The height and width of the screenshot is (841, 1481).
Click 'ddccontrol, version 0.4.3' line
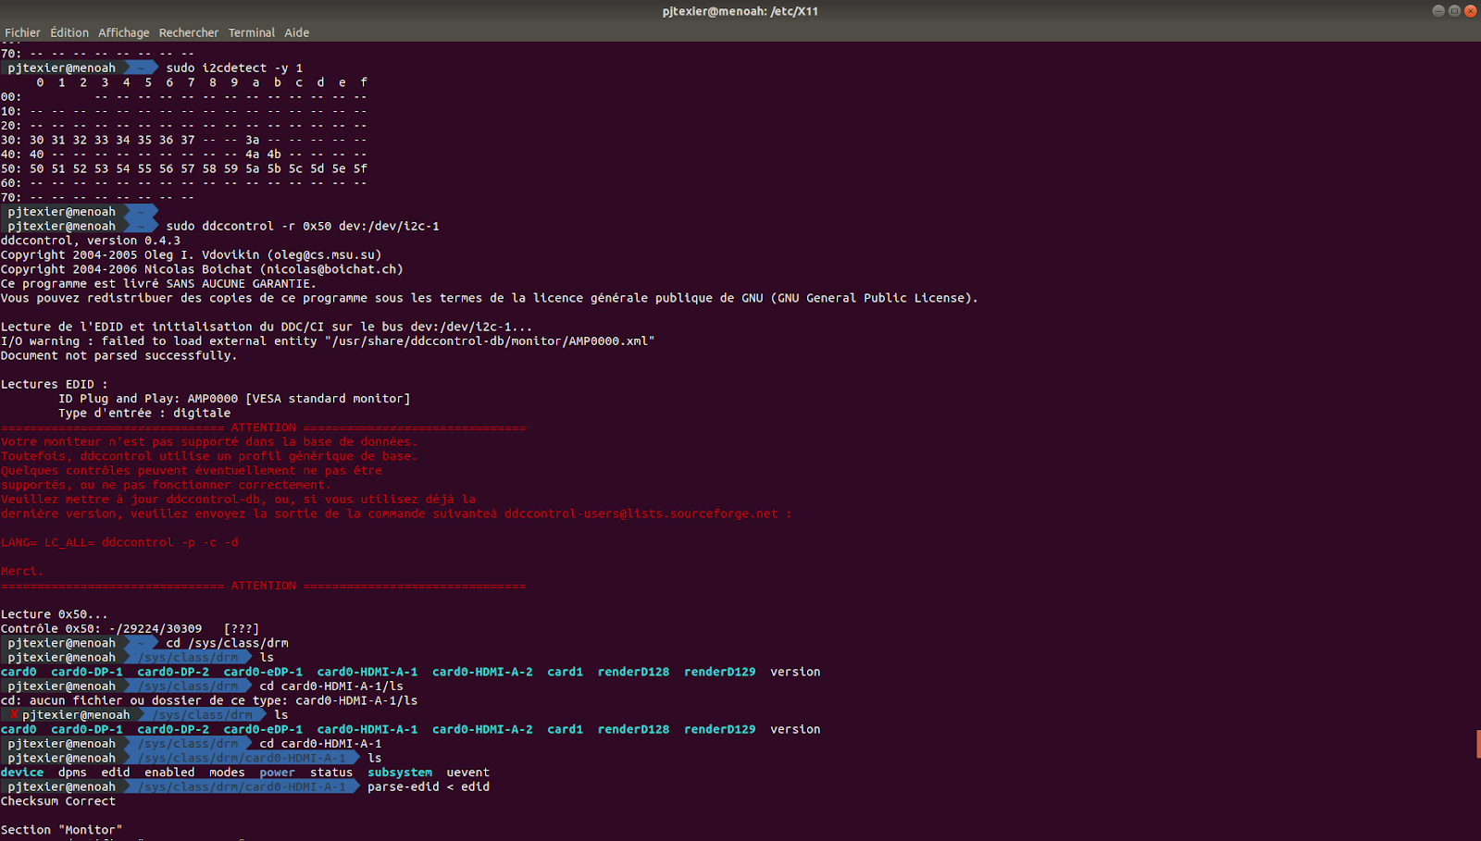[91, 241]
